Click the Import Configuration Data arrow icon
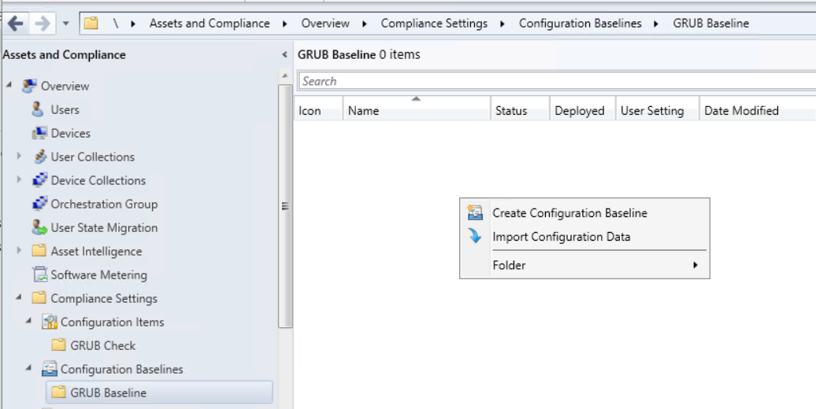The image size is (816, 409). 474,237
